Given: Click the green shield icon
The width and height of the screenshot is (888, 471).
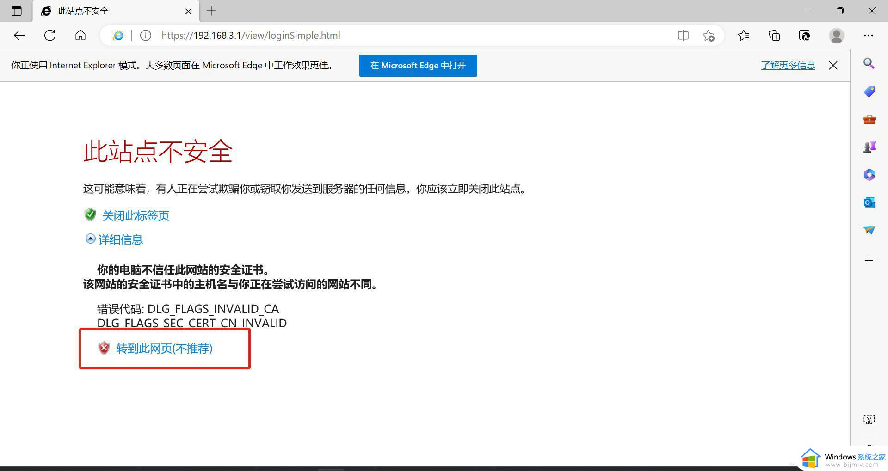Looking at the screenshot, I should [x=90, y=214].
